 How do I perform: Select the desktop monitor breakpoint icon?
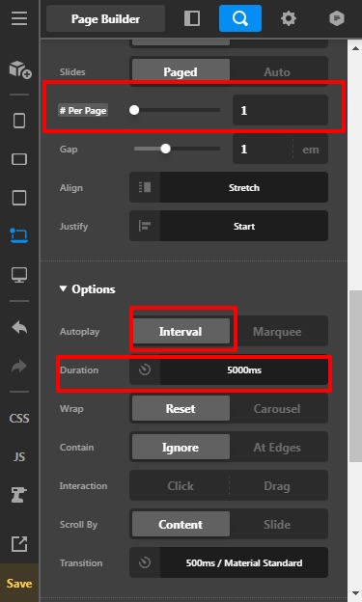click(19, 275)
